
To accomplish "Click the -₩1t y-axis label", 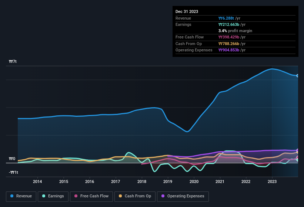I will (x=14, y=172).
